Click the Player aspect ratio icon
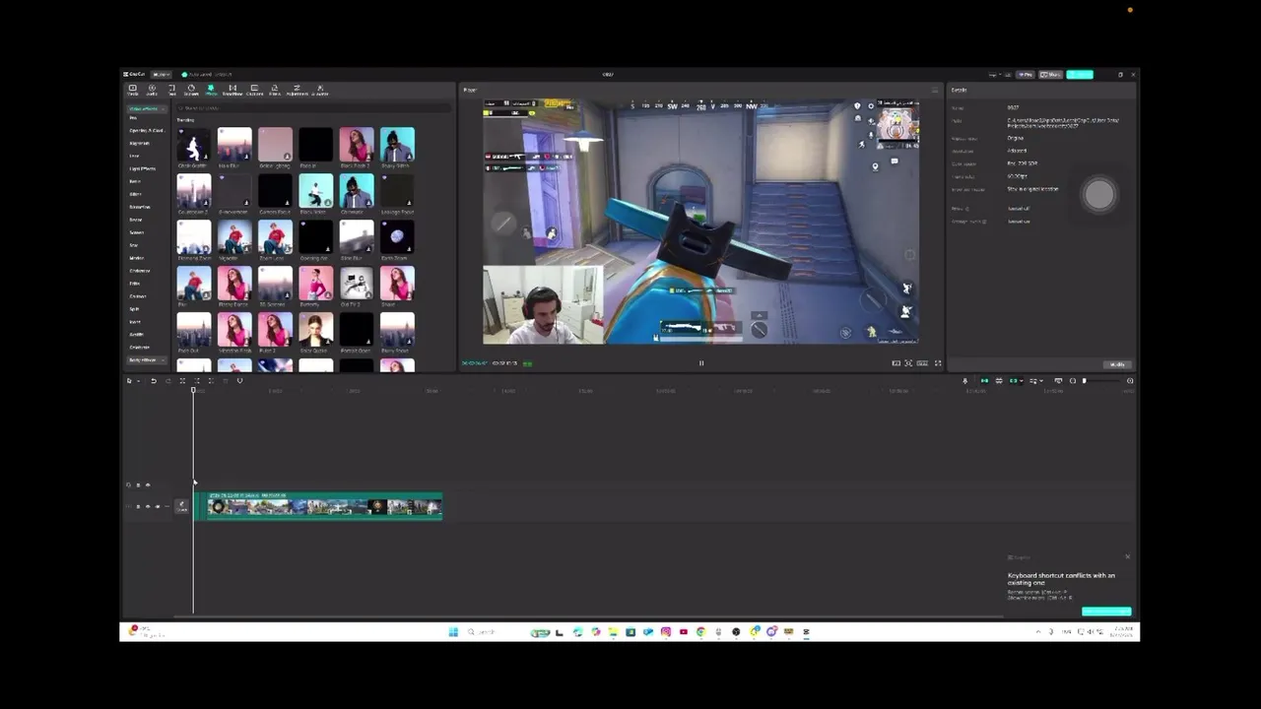 pyautogui.click(x=922, y=363)
